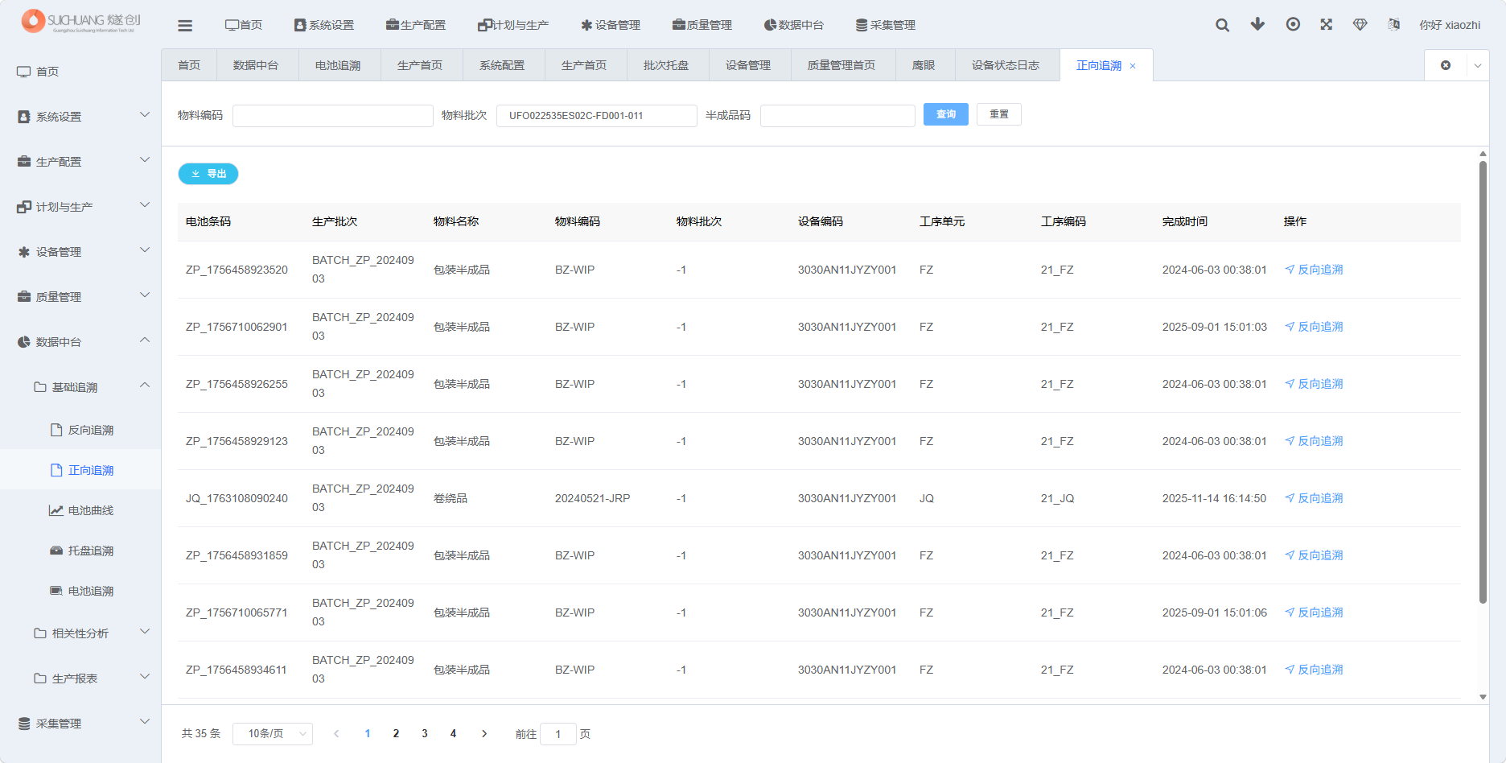Collapse the 基础追溯 folder

click(80, 387)
